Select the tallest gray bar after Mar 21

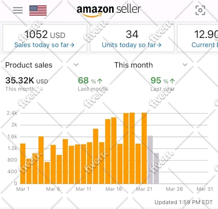tap(150, 160)
